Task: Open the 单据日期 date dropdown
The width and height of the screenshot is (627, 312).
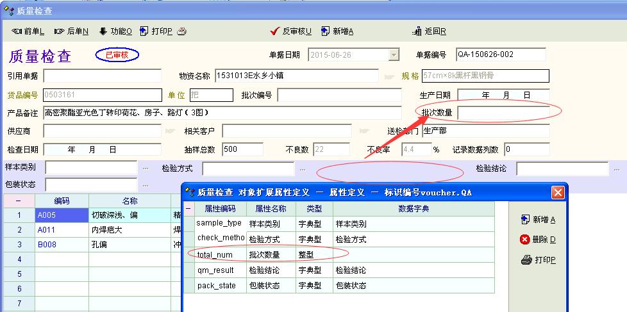Action: coord(394,55)
